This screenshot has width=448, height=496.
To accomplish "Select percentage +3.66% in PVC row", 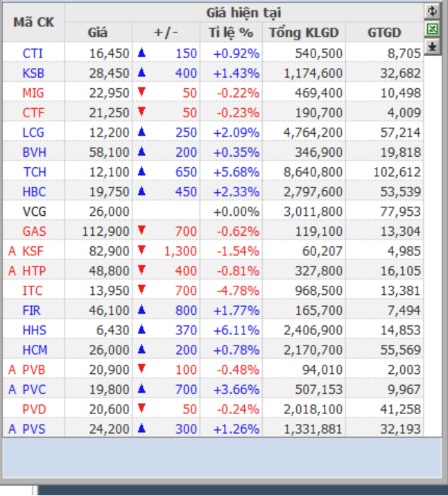I will pos(236,389).
